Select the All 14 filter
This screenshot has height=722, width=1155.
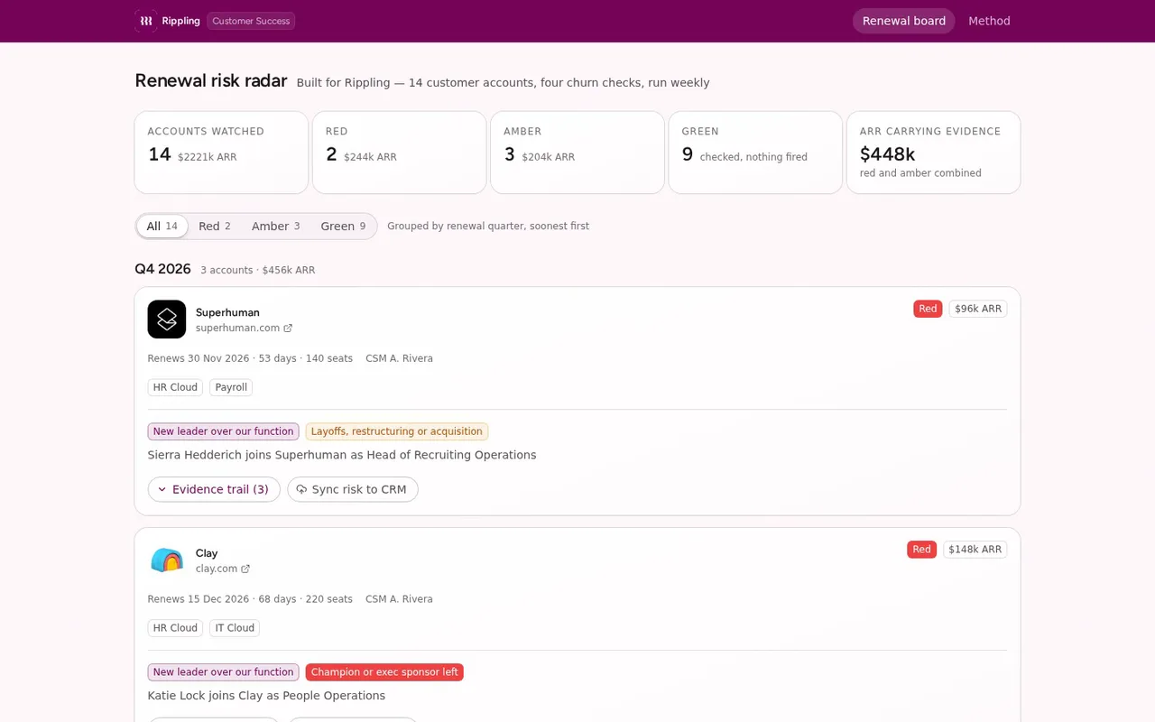coord(162,227)
